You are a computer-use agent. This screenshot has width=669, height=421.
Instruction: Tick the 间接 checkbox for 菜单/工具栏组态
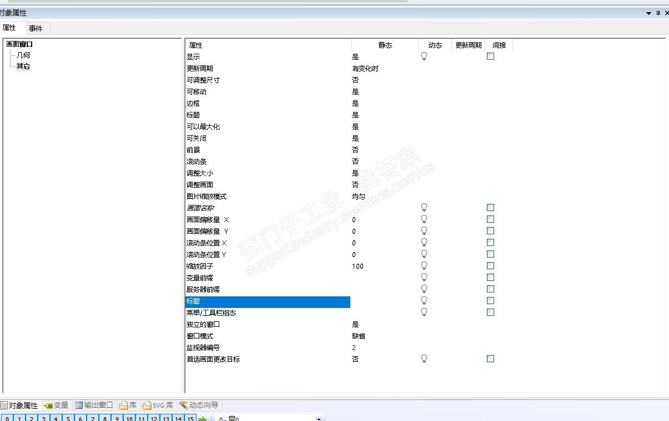[x=490, y=312]
